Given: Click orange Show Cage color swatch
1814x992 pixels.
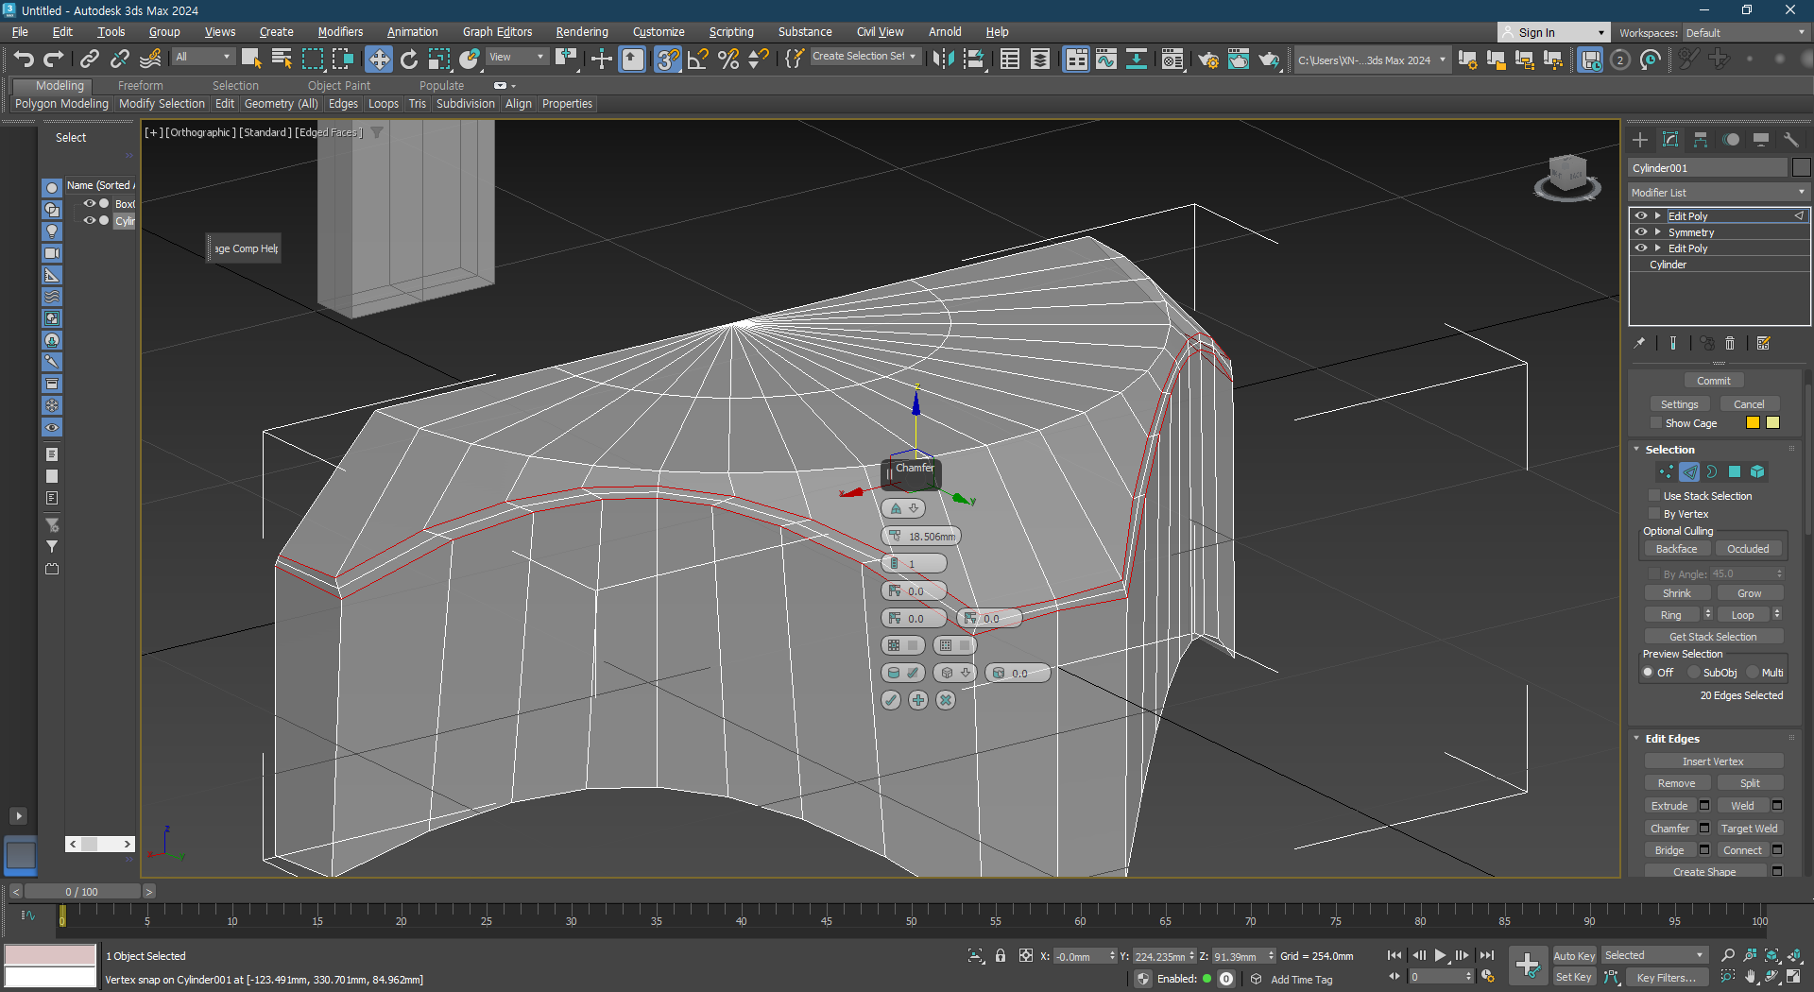Looking at the screenshot, I should point(1753,423).
